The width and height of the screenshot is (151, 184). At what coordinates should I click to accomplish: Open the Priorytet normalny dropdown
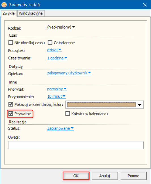tap(57, 89)
